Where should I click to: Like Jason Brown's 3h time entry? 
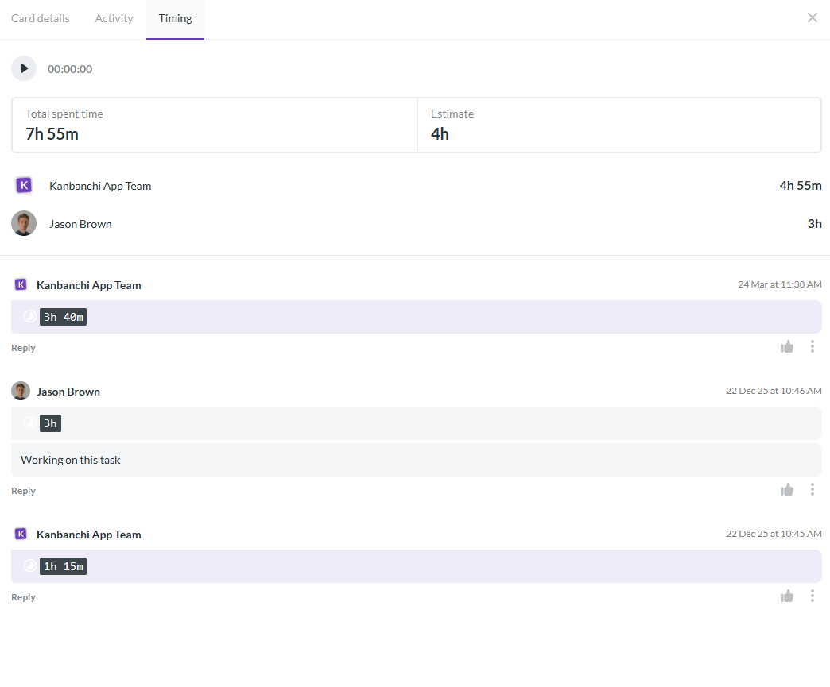(786, 490)
